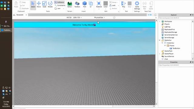Screen dimensions: 194x109
Task: Expand the Workspace tree node
Action: (160, 21)
